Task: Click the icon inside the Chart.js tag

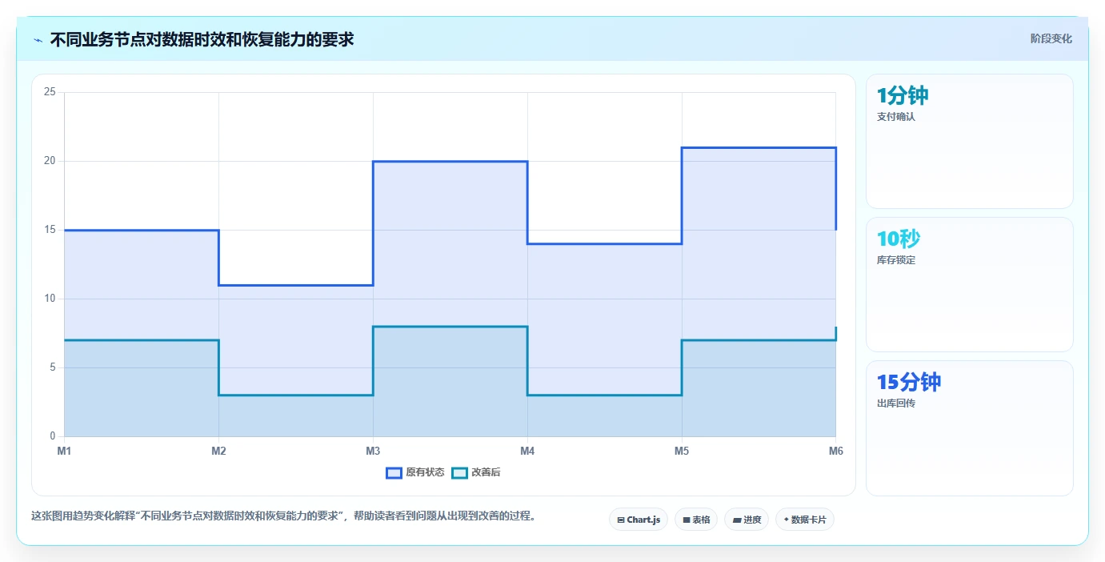Action: coord(621,520)
